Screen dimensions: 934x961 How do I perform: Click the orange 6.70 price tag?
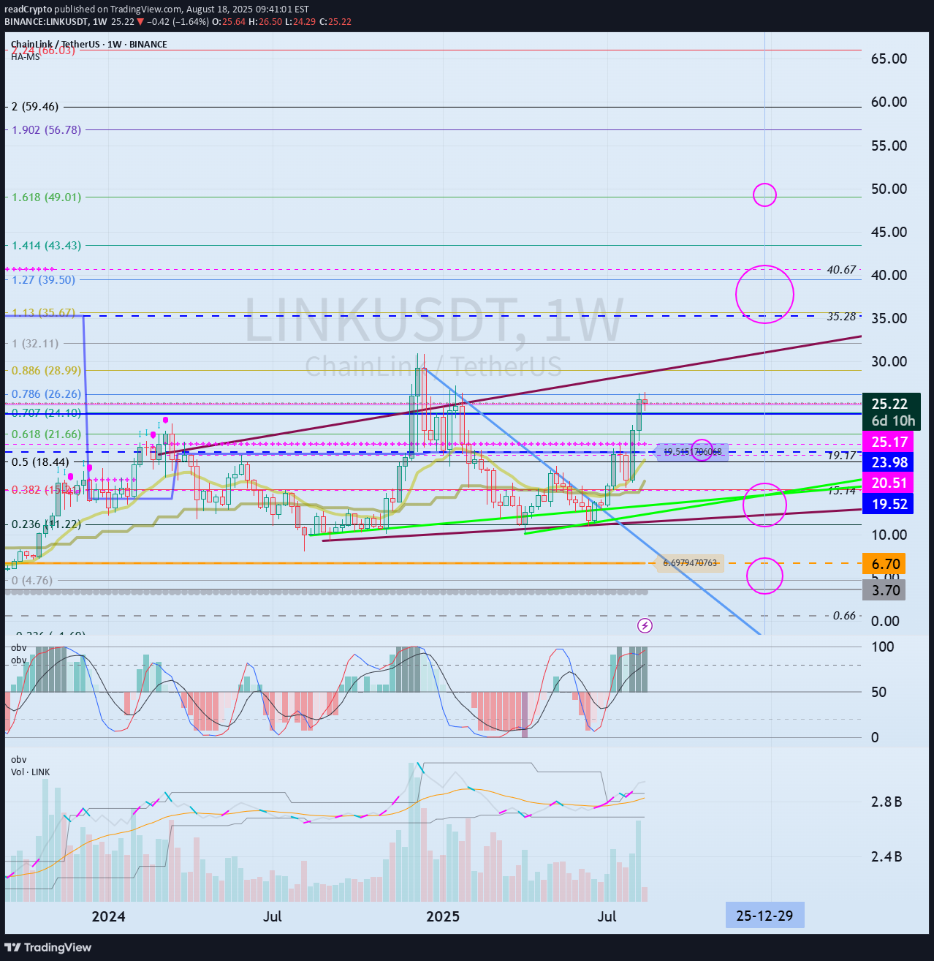(884, 564)
